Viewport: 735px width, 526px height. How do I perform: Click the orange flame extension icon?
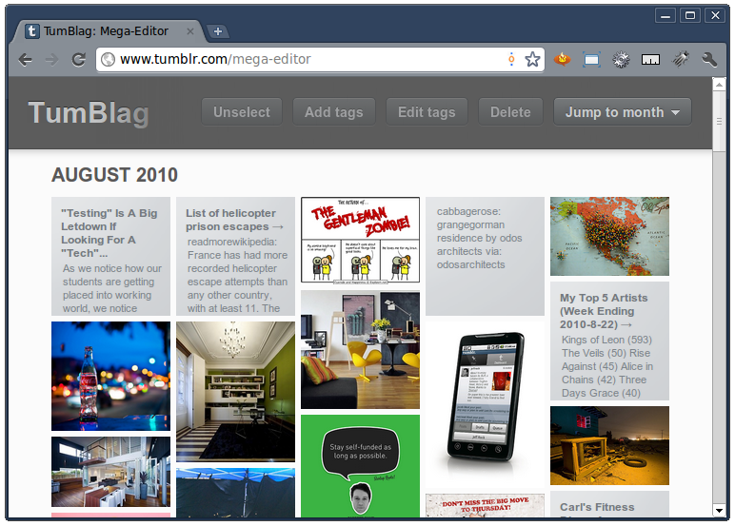pyautogui.click(x=563, y=59)
